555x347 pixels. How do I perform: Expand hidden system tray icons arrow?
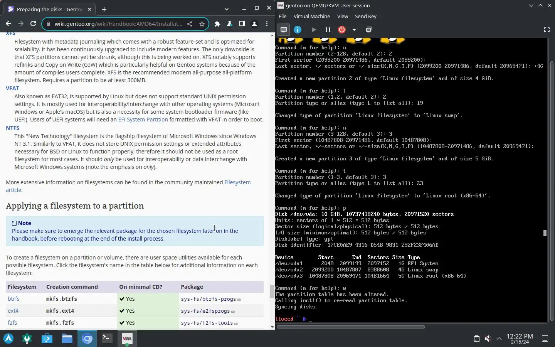pos(499,339)
